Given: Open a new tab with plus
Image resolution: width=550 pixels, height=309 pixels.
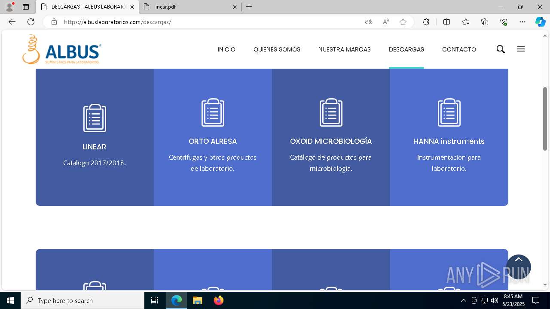Looking at the screenshot, I should (x=249, y=7).
